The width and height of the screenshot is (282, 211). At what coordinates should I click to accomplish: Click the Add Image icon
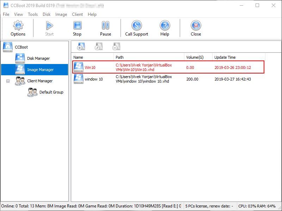[81, 46]
